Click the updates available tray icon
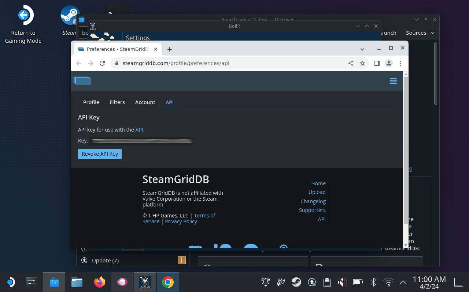469x292 pixels. pos(312,282)
